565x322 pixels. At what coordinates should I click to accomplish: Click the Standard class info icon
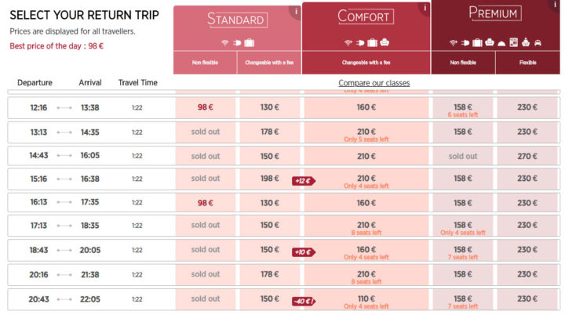296,12
